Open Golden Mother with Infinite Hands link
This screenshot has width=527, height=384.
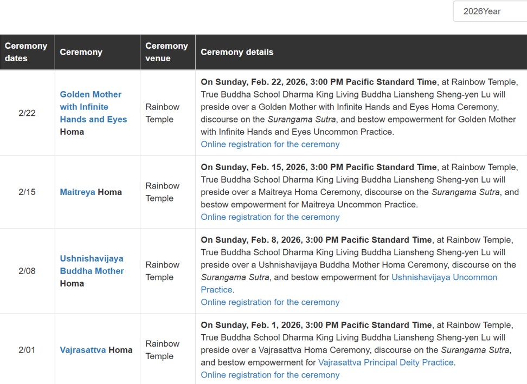[x=91, y=107]
